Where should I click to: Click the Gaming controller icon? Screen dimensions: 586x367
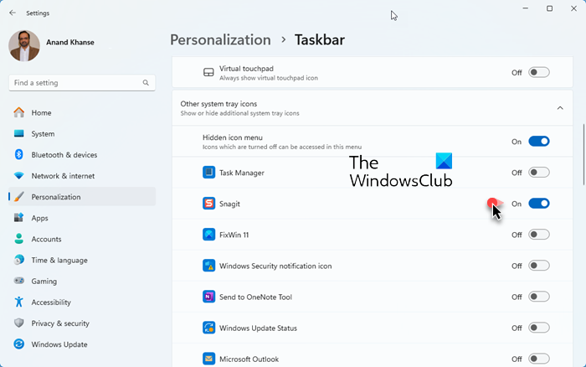point(19,281)
